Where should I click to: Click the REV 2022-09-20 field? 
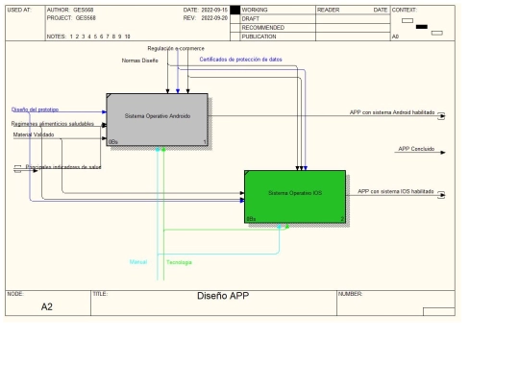point(206,18)
